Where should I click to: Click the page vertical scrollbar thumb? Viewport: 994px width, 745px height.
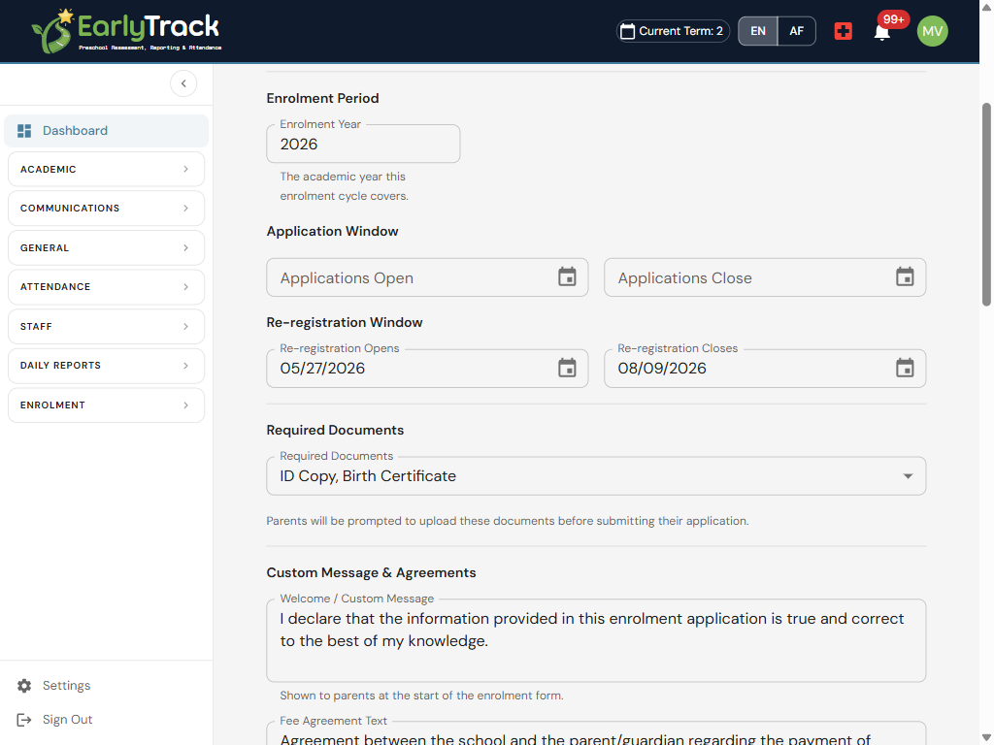pos(986,204)
